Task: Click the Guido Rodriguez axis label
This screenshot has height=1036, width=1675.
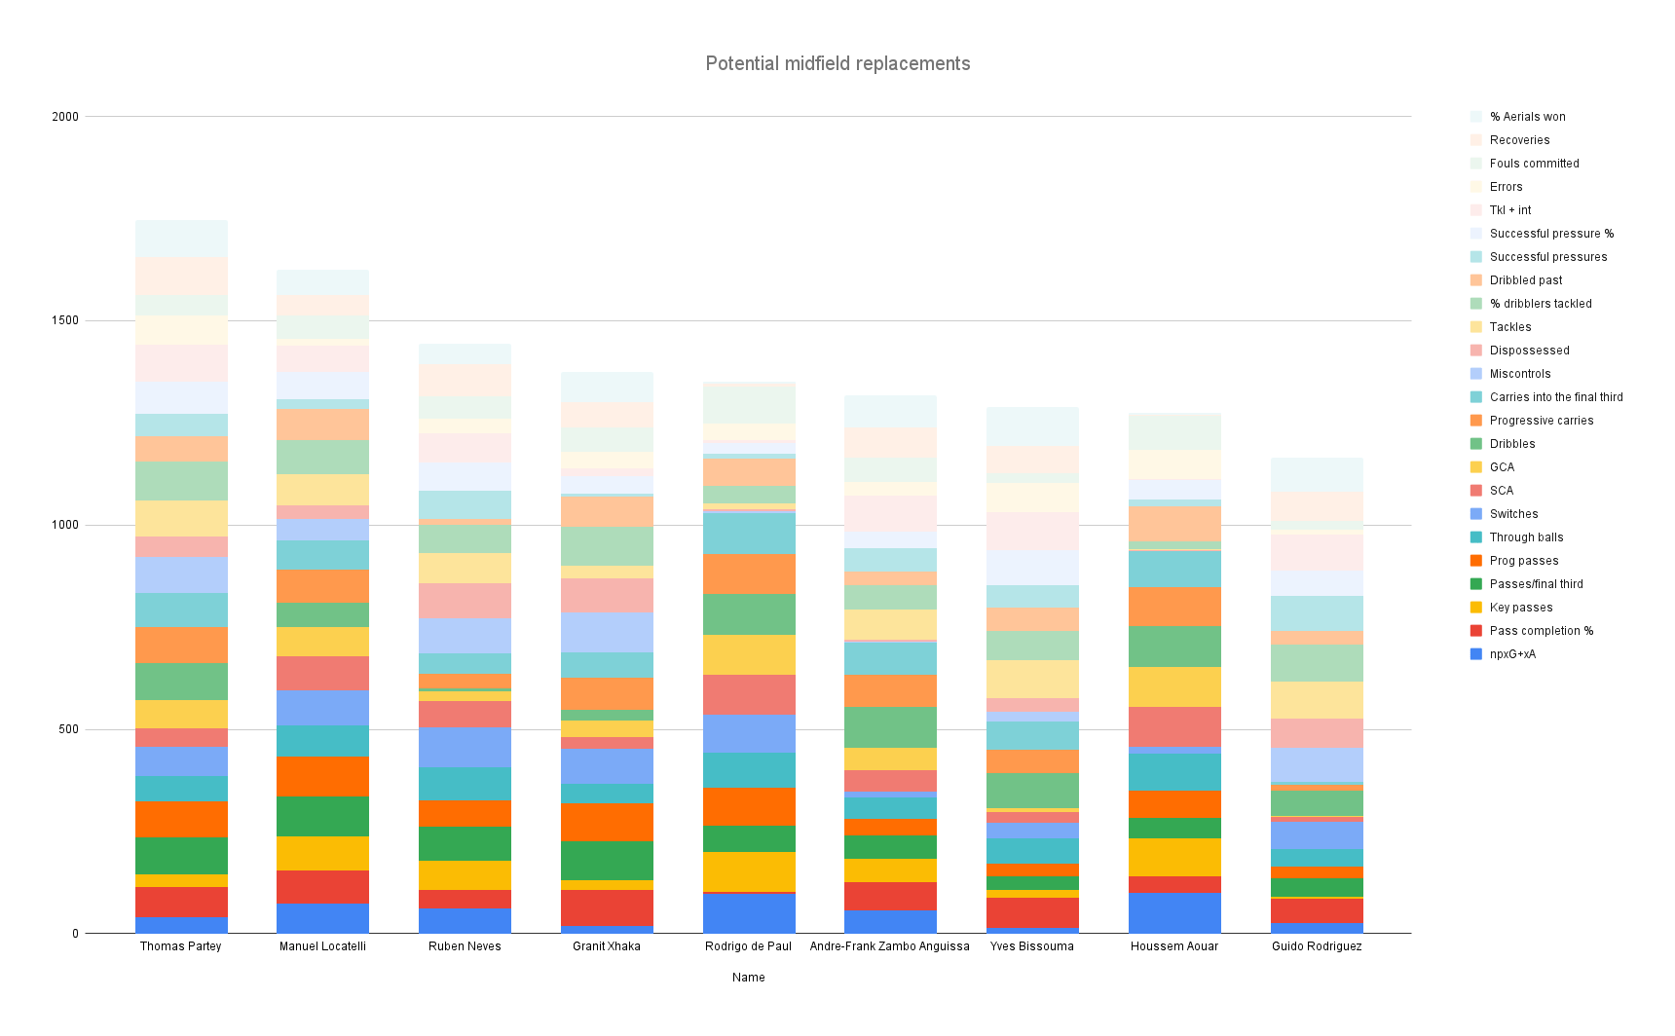Action: click(x=1317, y=946)
